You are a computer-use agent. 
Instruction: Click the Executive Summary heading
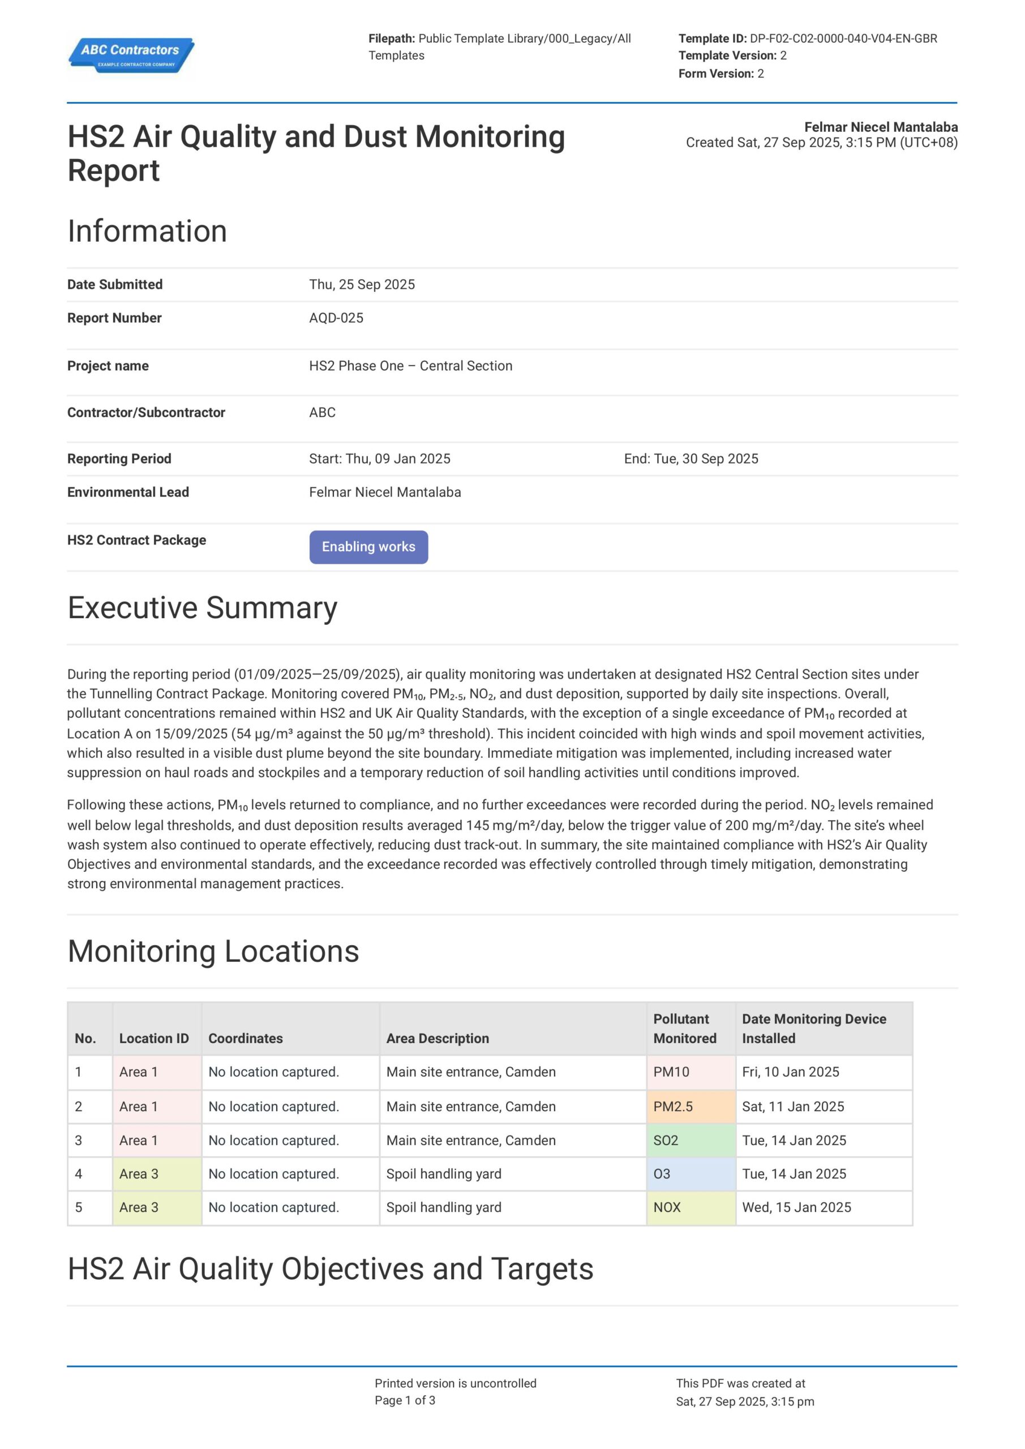(x=202, y=608)
